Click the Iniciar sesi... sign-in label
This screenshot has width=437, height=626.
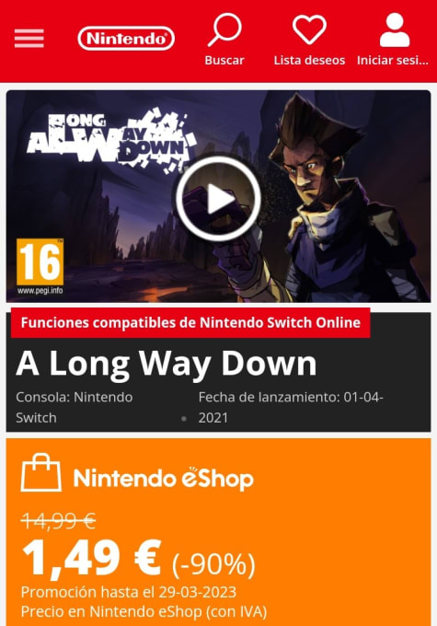[393, 60]
